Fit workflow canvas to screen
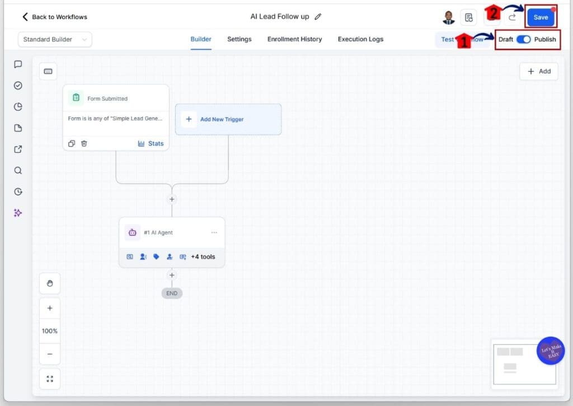This screenshot has width=573, height=406. [49, 379]
